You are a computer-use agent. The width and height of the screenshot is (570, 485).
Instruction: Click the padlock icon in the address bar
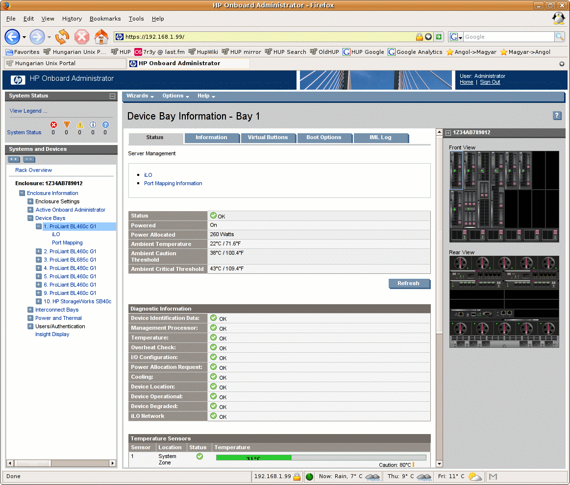[x=419, y=37]
